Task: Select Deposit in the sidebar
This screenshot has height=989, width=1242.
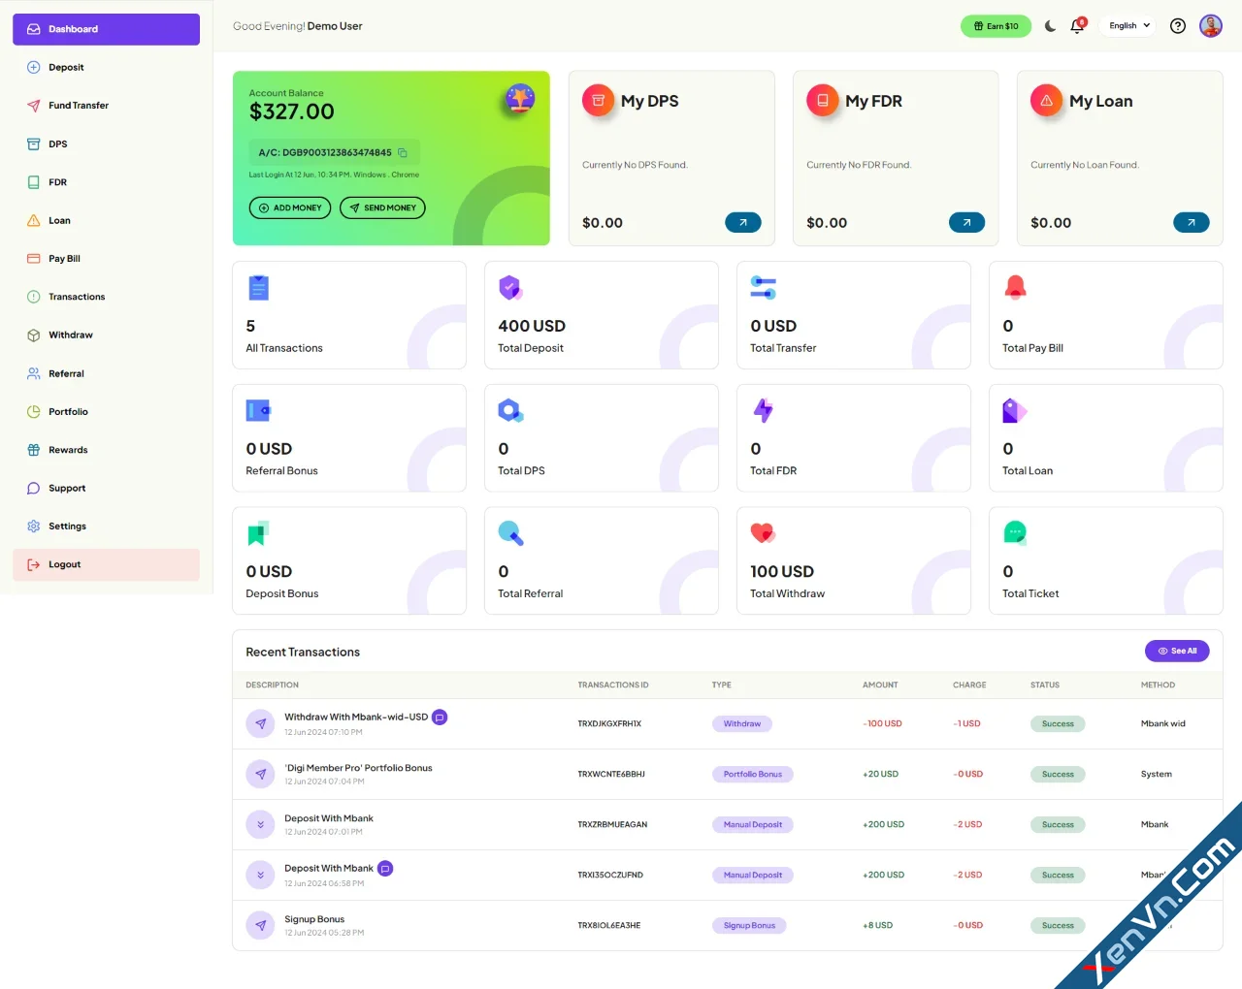Action: click(68, 67)
